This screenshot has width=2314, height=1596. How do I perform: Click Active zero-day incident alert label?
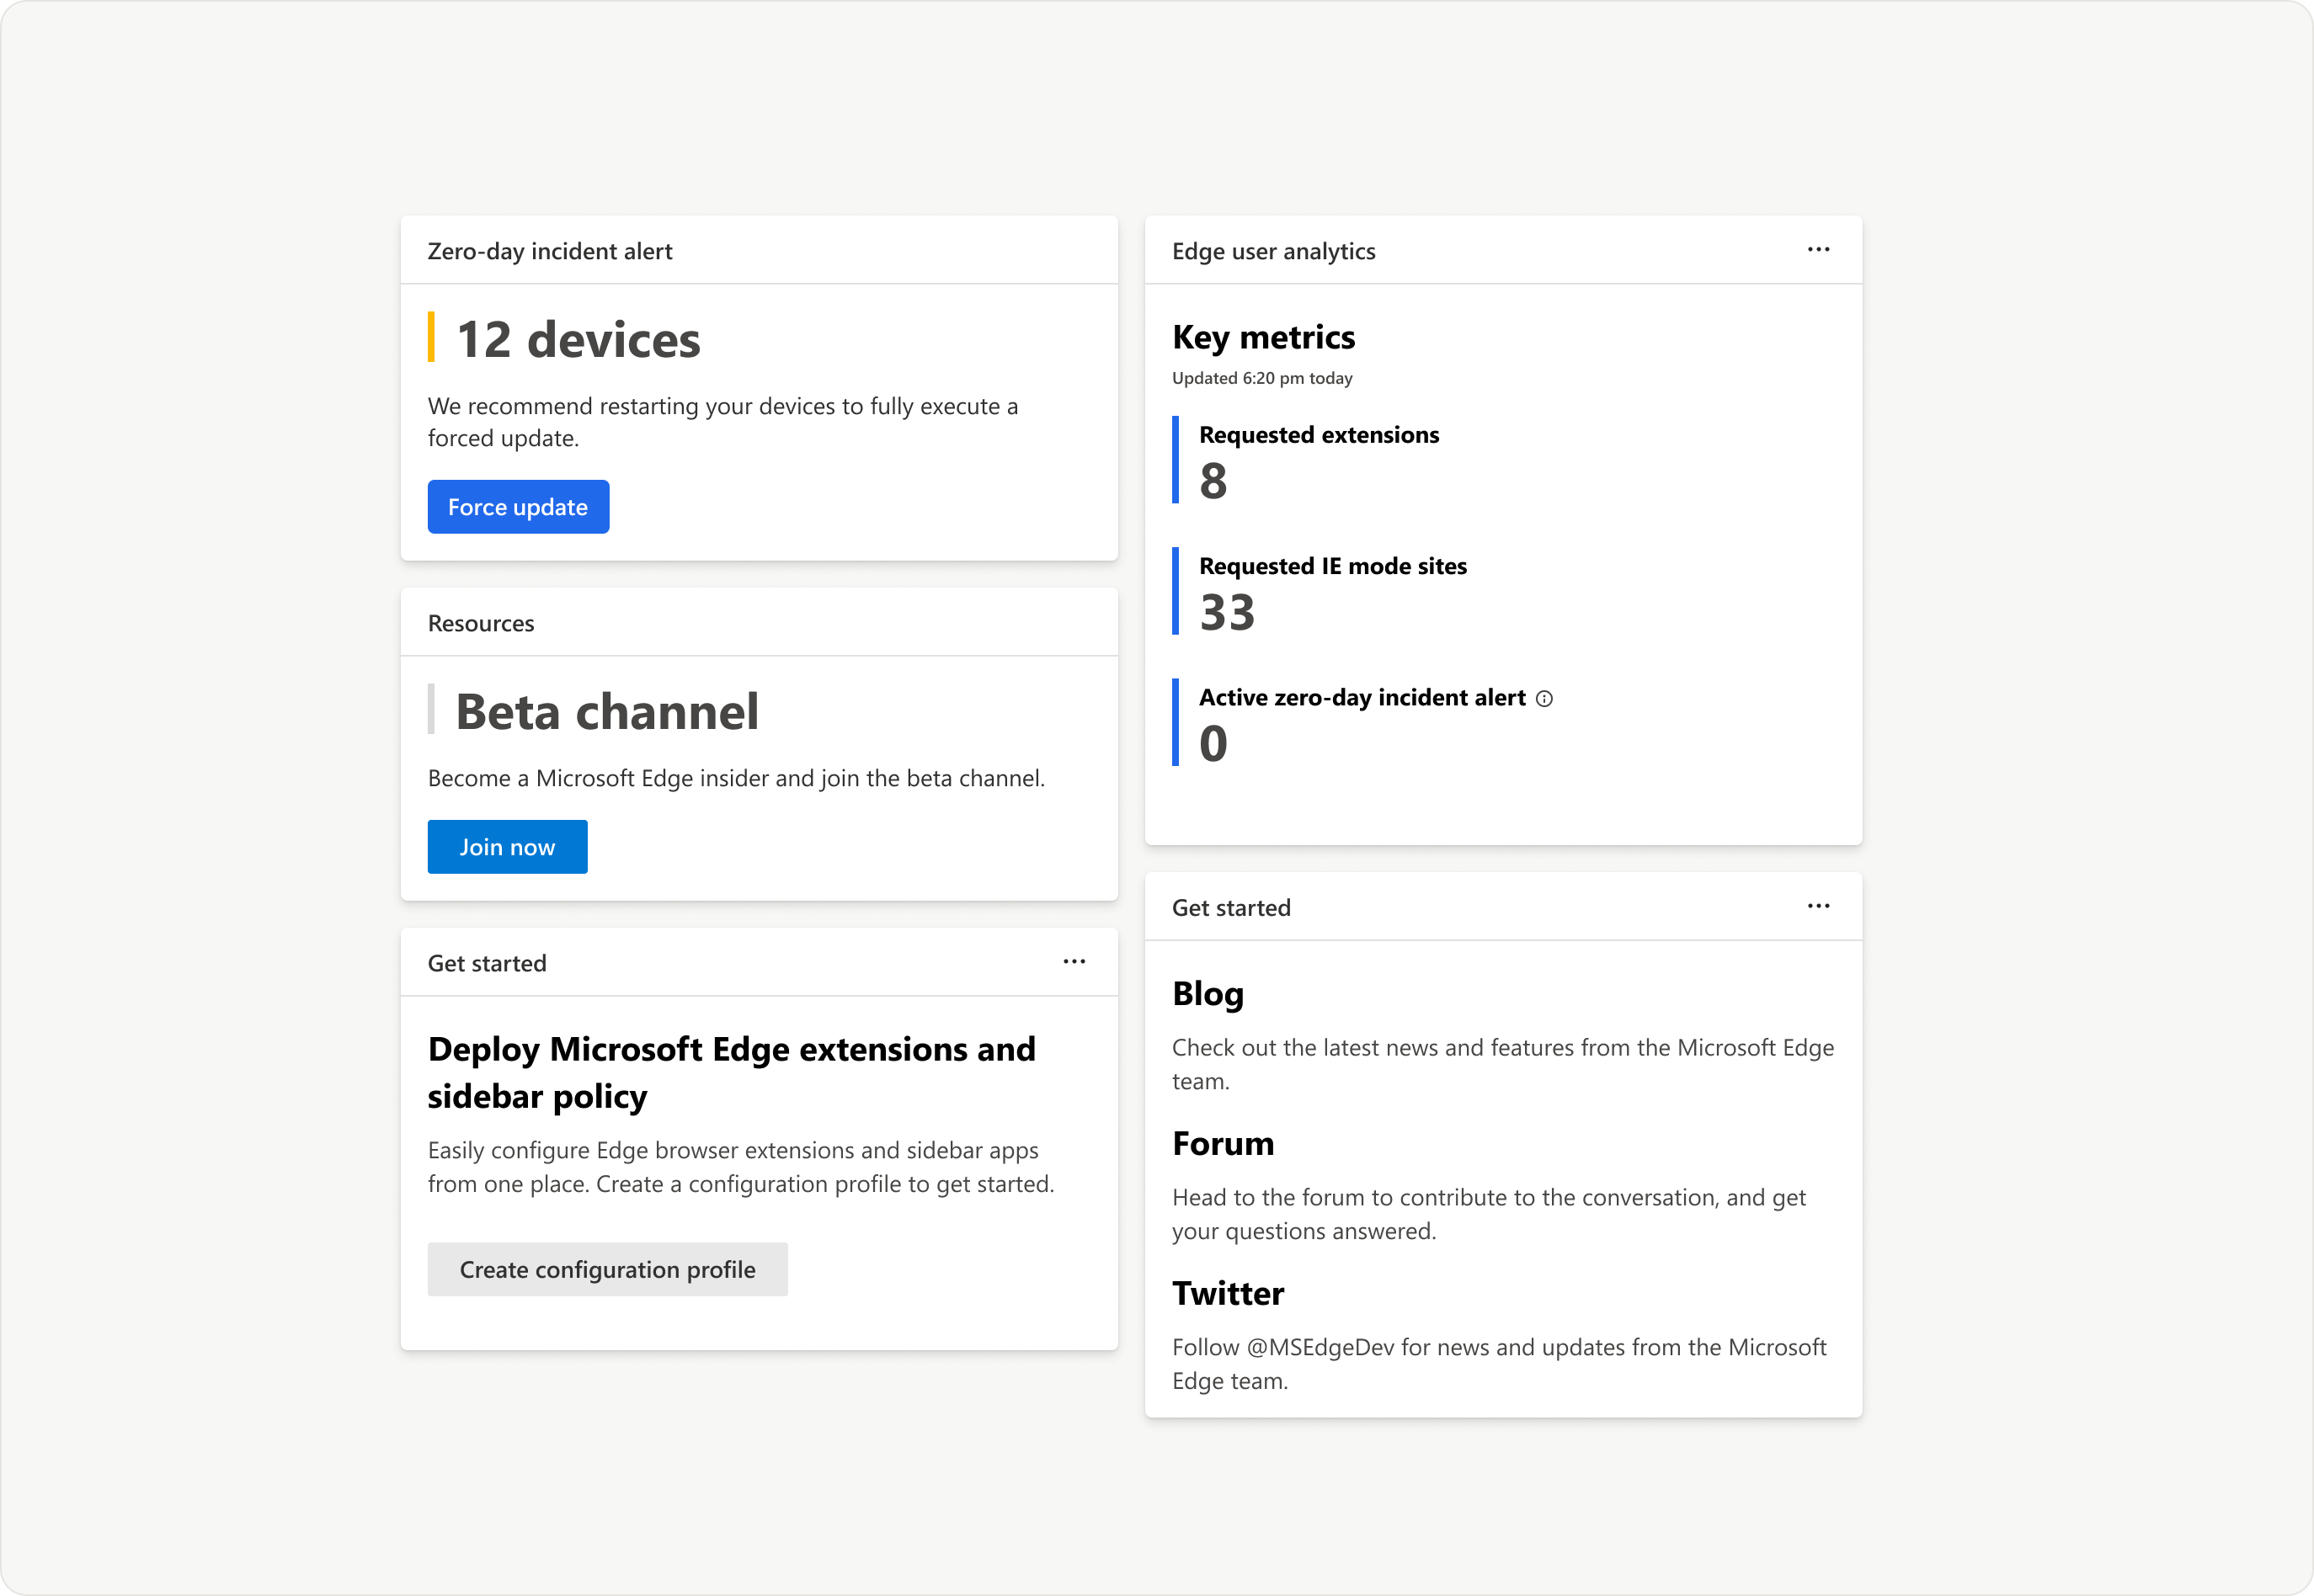coord(1362,698)
